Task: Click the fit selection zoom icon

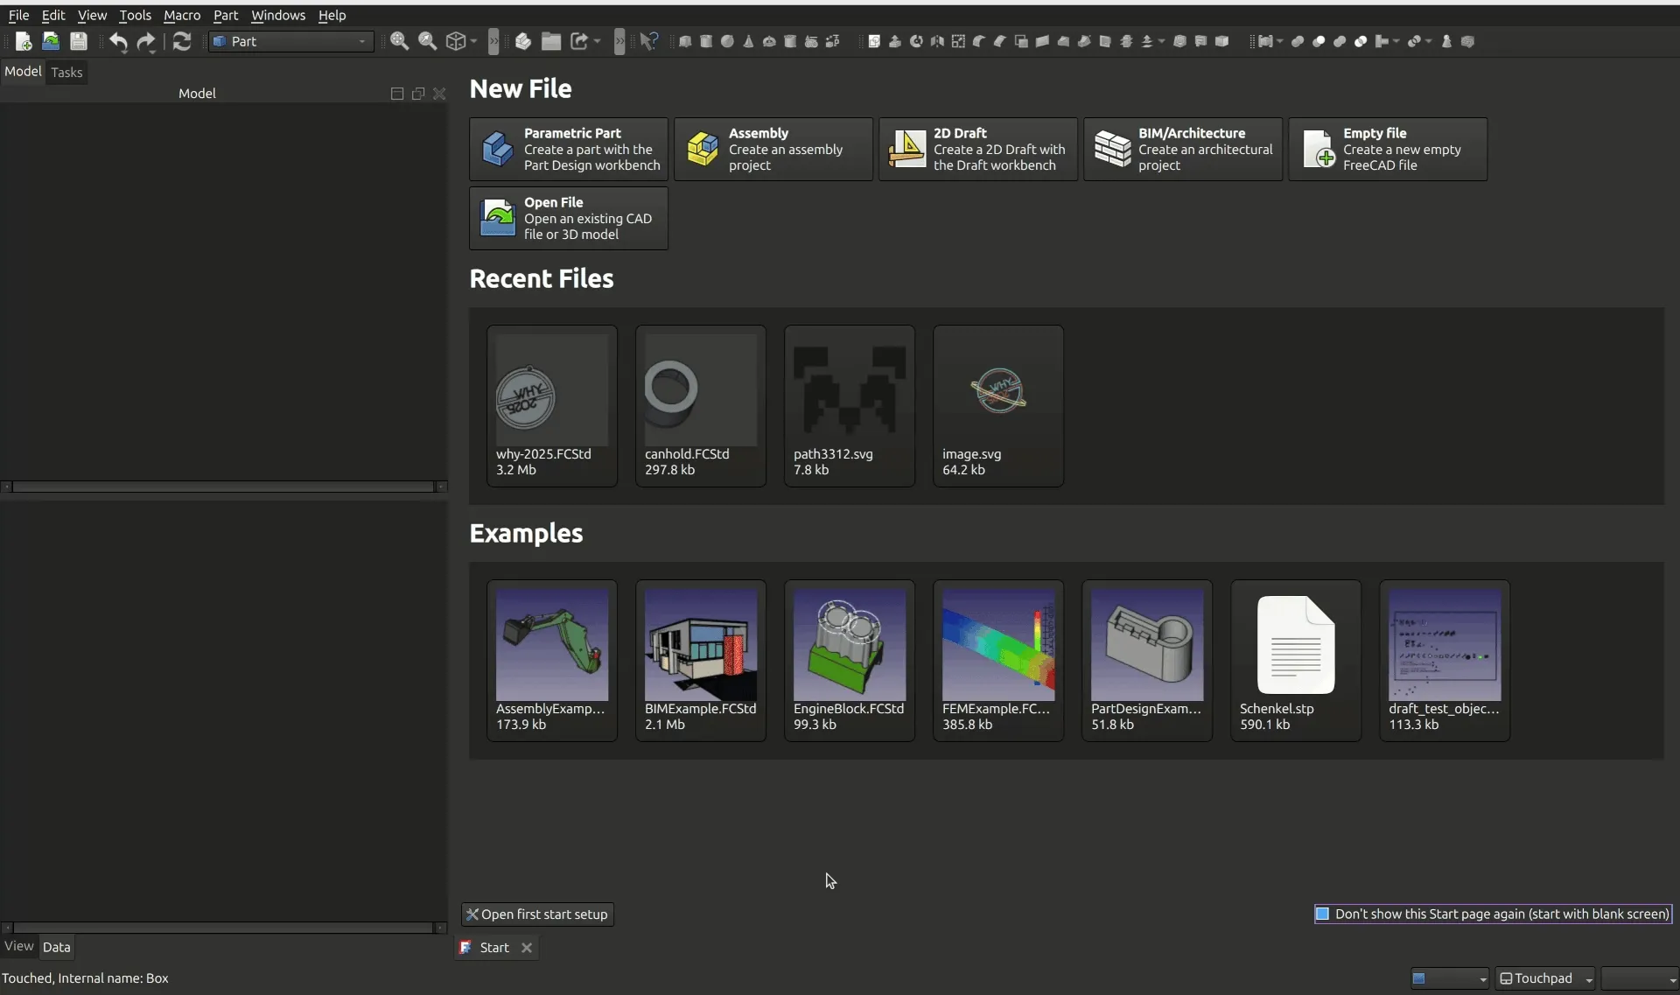Action: (428, 41)
